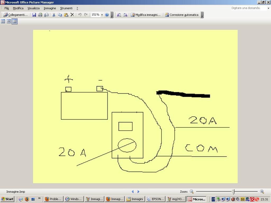Click the zoom out magnifier icon
This screenshot has width=271, height=203.
click(192, 192)
